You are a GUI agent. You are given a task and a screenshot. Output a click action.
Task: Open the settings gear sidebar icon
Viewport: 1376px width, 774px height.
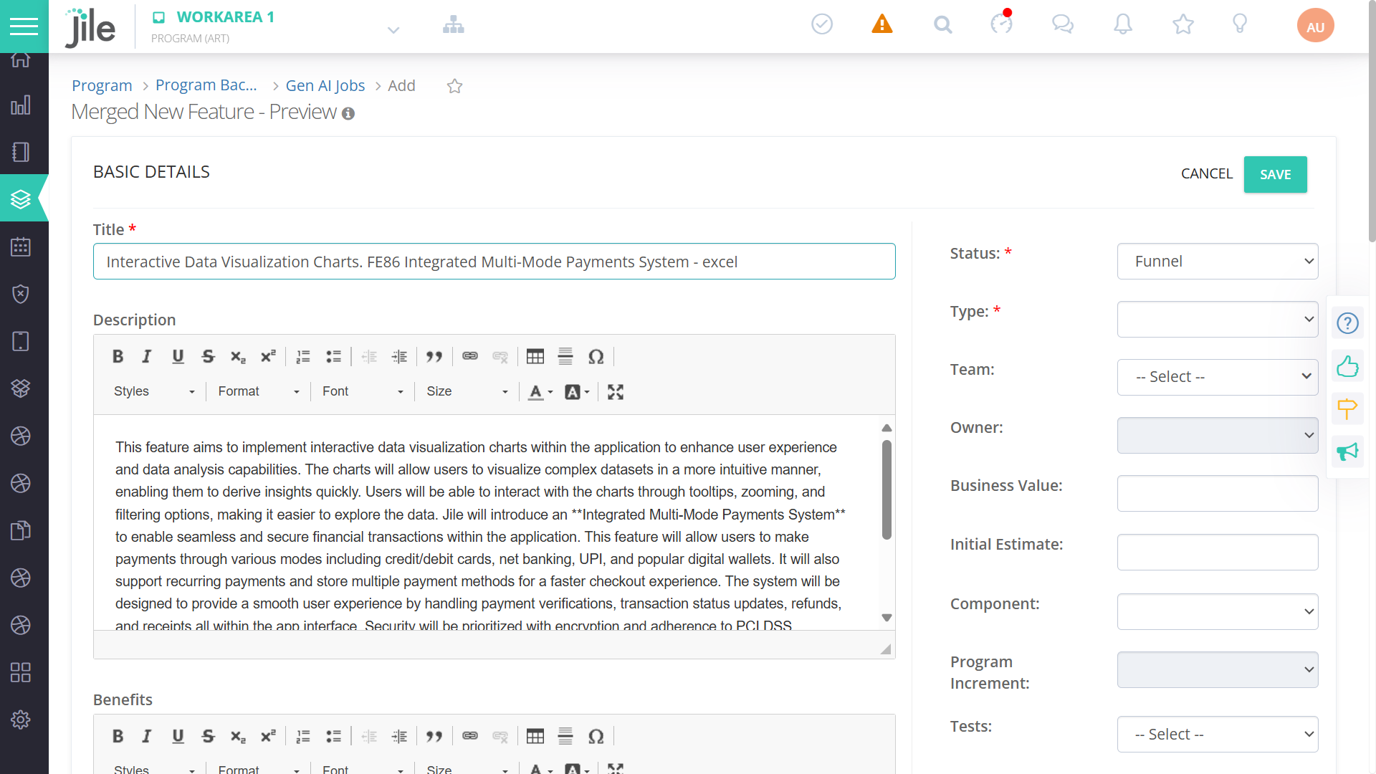21,720
